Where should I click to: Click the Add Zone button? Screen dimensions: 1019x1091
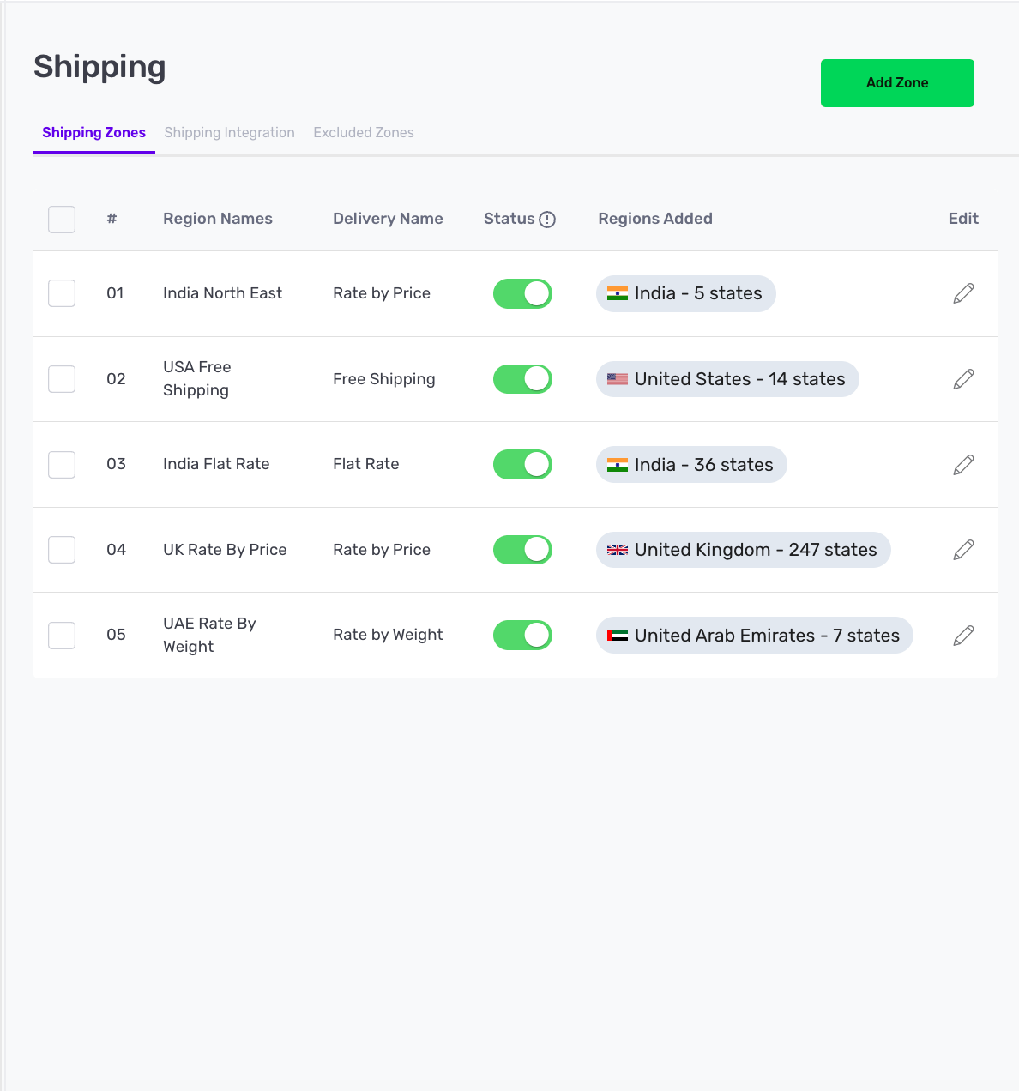pos(897,83)
